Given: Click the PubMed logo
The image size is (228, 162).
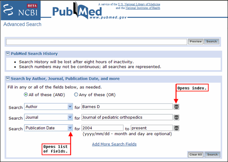Looking at the screenshot, I should pyautogui.click(x=77, y=11).
